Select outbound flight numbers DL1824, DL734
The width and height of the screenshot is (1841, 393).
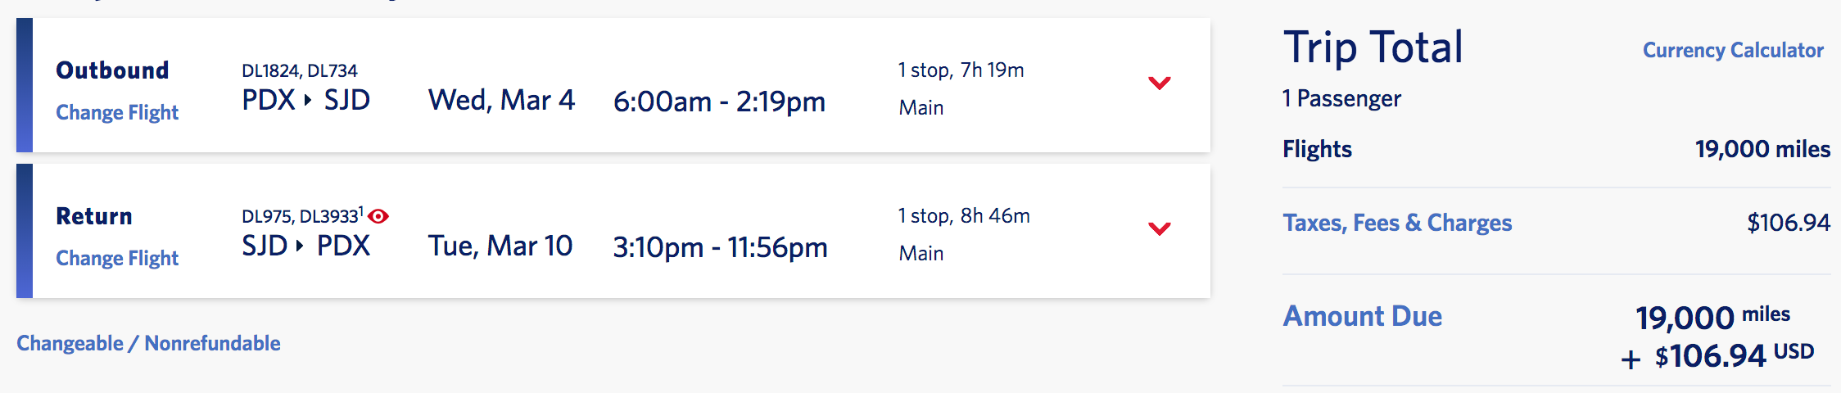point(299,71)
